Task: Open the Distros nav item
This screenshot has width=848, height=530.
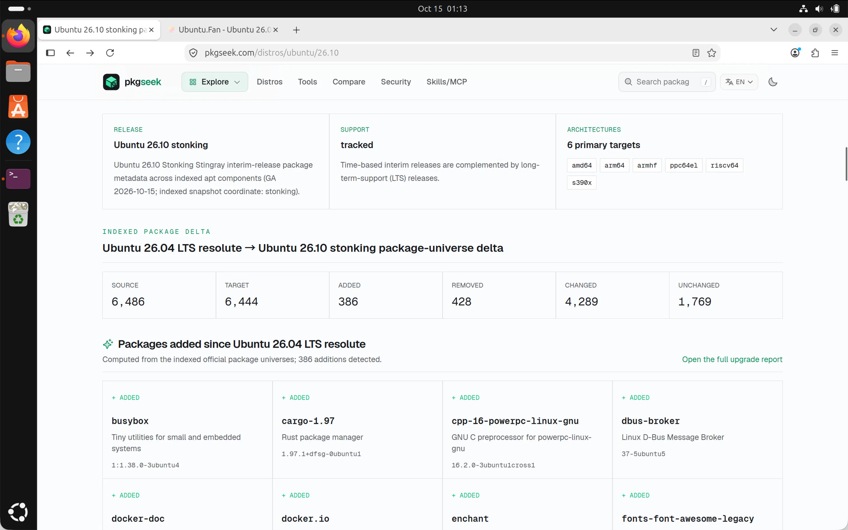Action: click(269, 82)
